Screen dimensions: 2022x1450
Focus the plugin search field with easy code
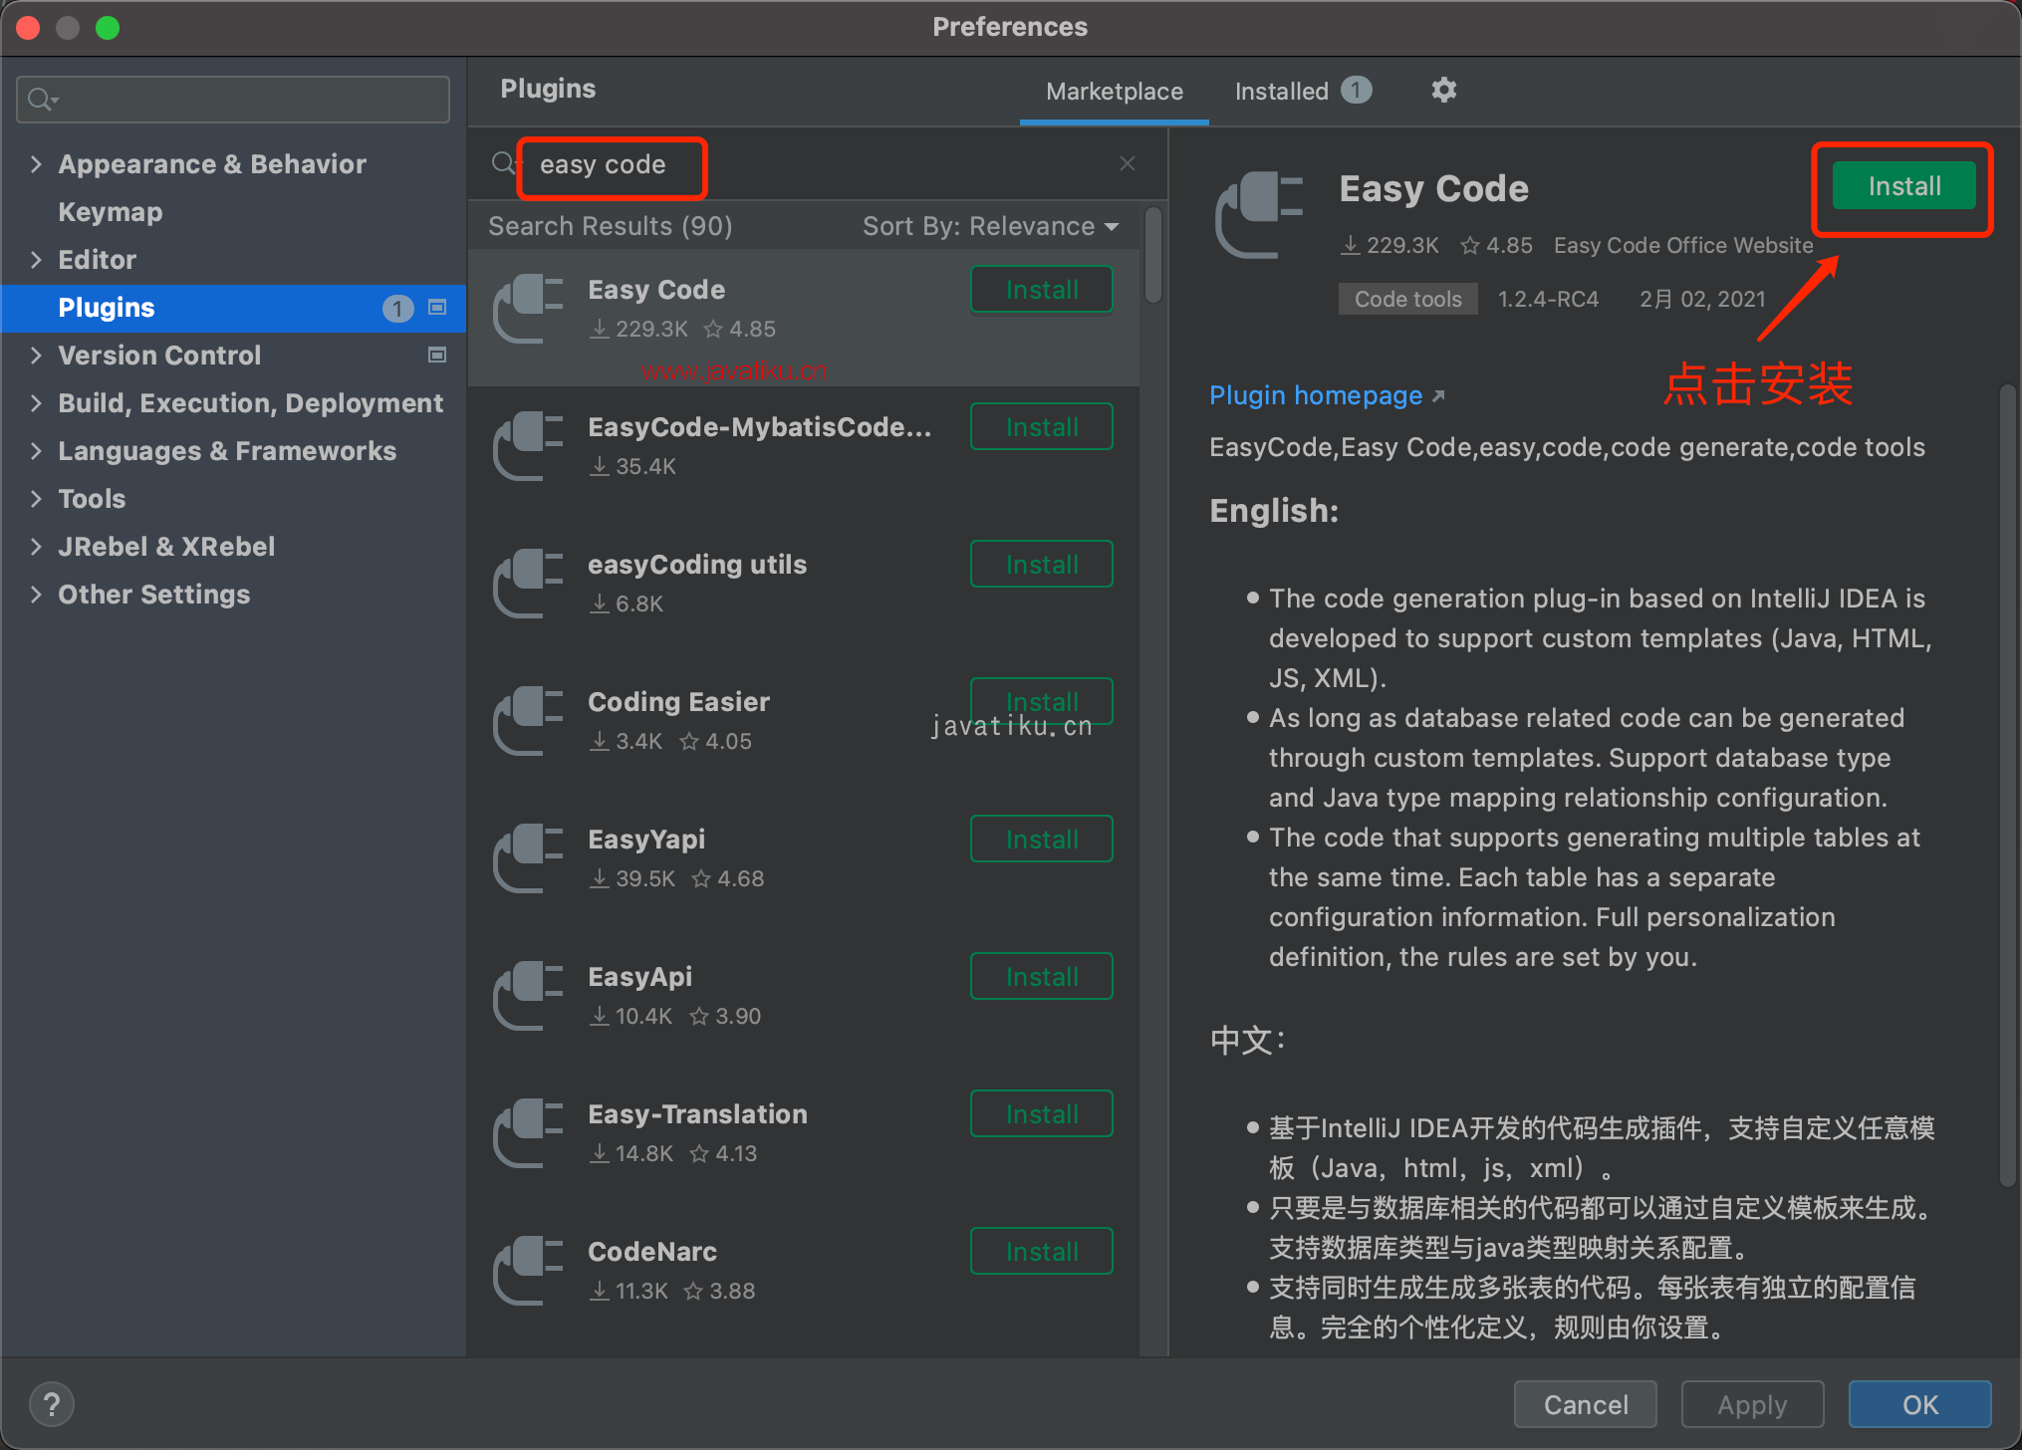click(817, 164)
